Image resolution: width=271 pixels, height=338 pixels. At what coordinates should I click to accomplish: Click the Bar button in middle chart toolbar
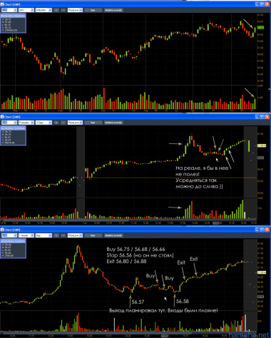[x=93, y=123]
